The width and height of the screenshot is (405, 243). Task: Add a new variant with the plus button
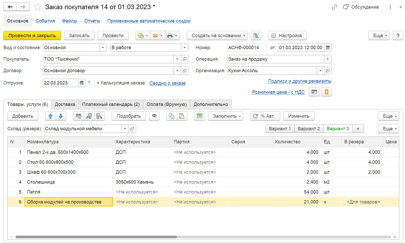coord(358,129)
